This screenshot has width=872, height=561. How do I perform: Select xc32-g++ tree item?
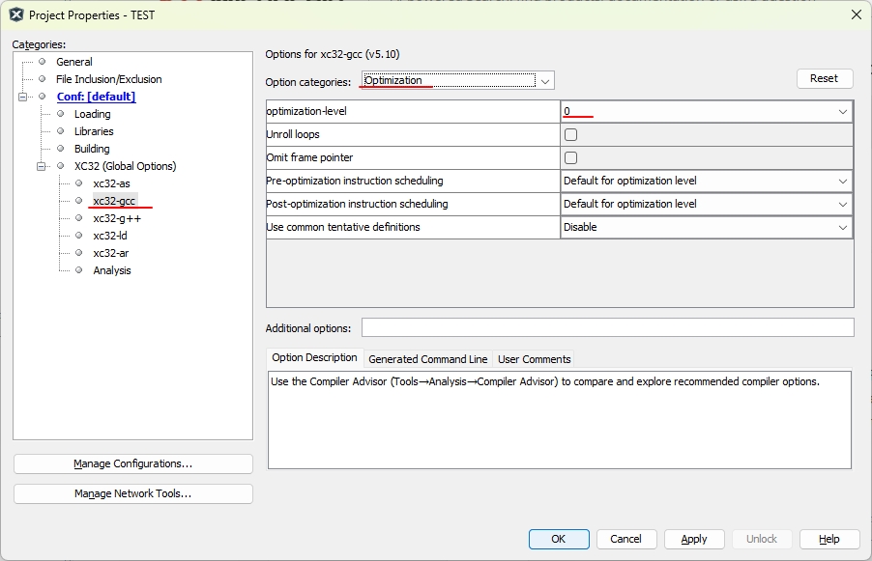(117, 218)
